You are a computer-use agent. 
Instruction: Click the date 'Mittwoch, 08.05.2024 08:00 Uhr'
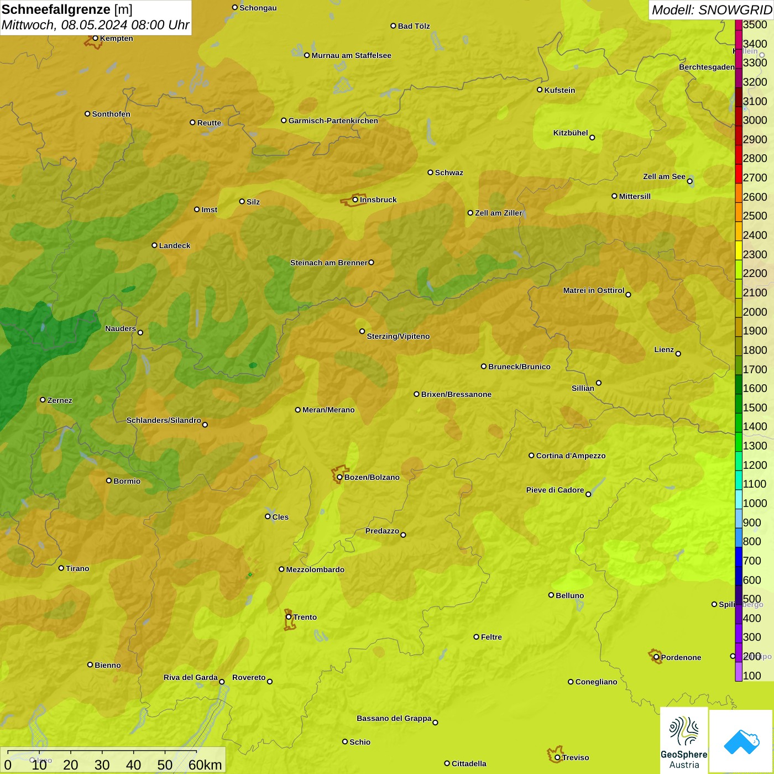(95, 25)
